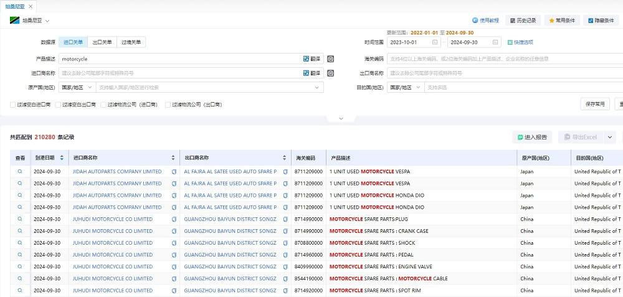The height and width of the screenshot is (297, 623).
Task: Open detail view for PEDAL row
Action: click(x=20, y=255)
